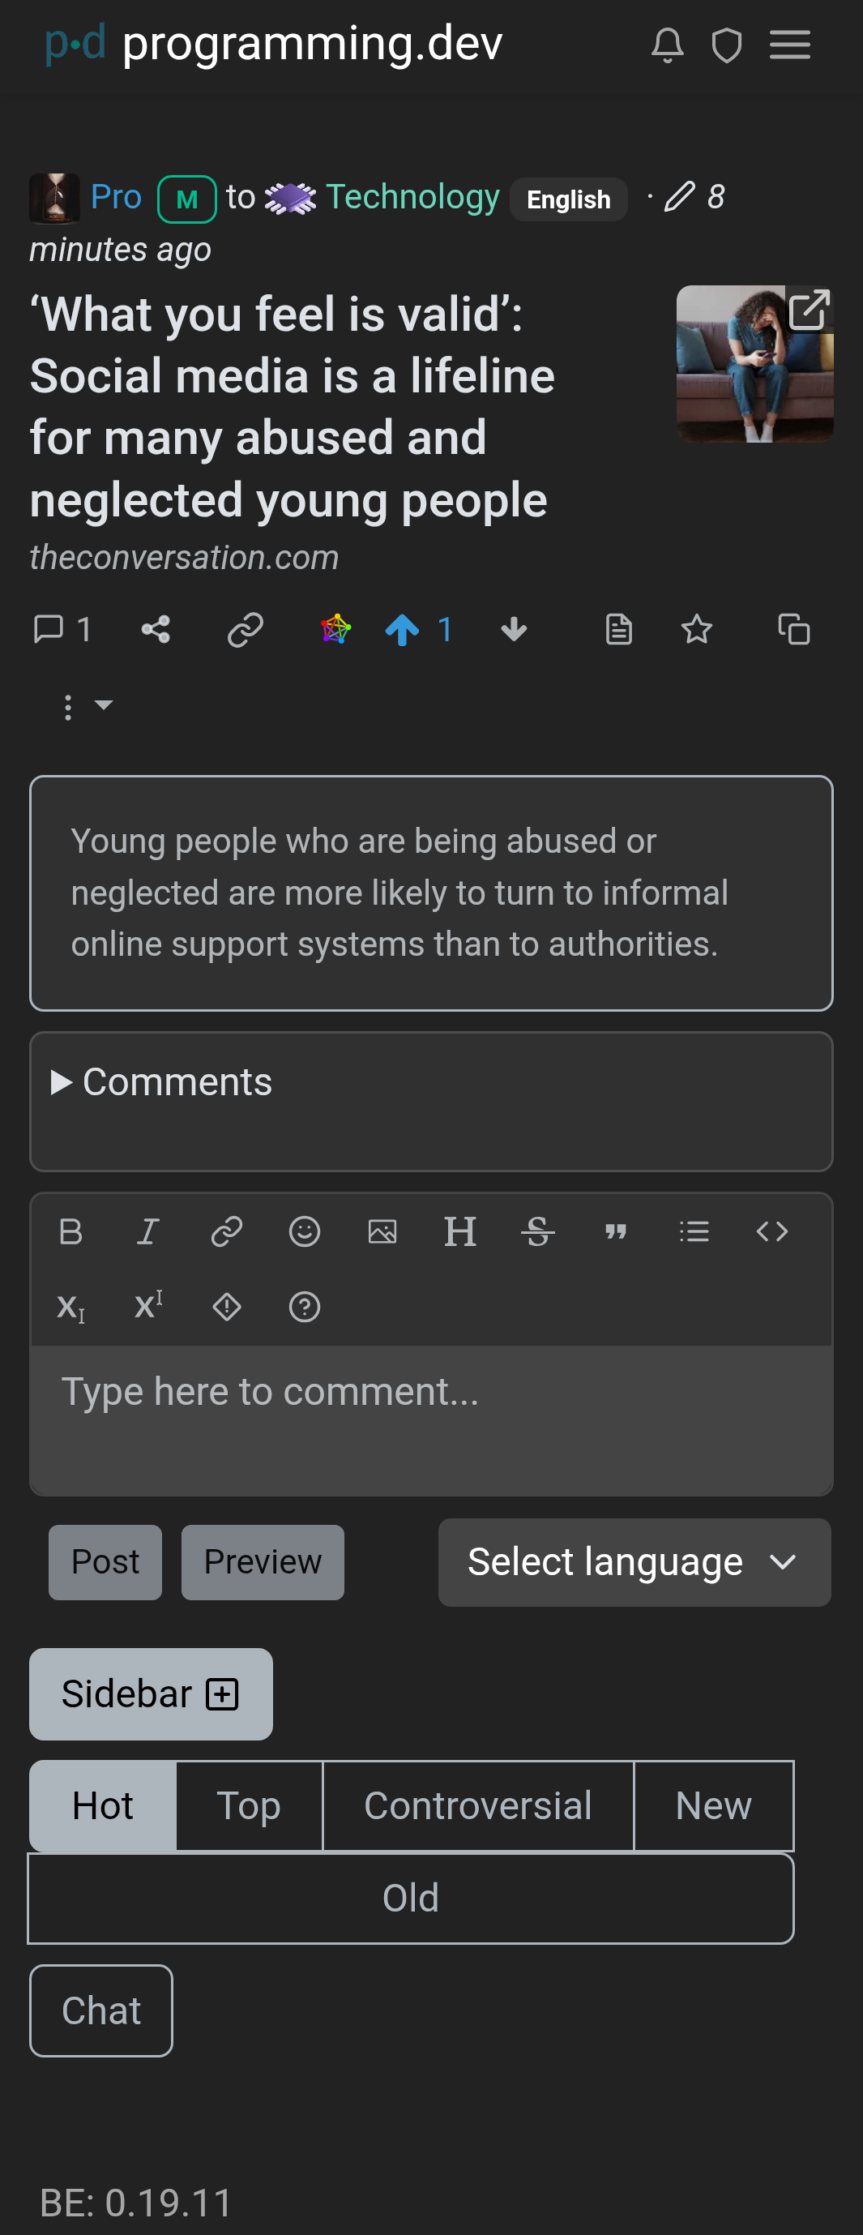The width and height of the screenshot is (863, 2235).
Task: Toggle strikethrough formatting
Action: [x=538, y=1231]
